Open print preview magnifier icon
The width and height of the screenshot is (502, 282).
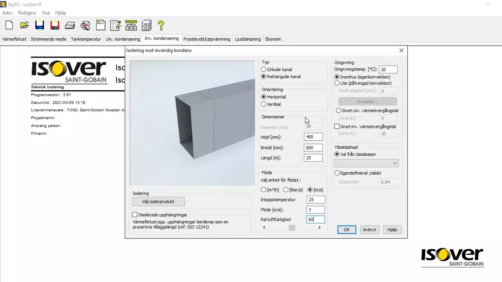tap(85, 26)
